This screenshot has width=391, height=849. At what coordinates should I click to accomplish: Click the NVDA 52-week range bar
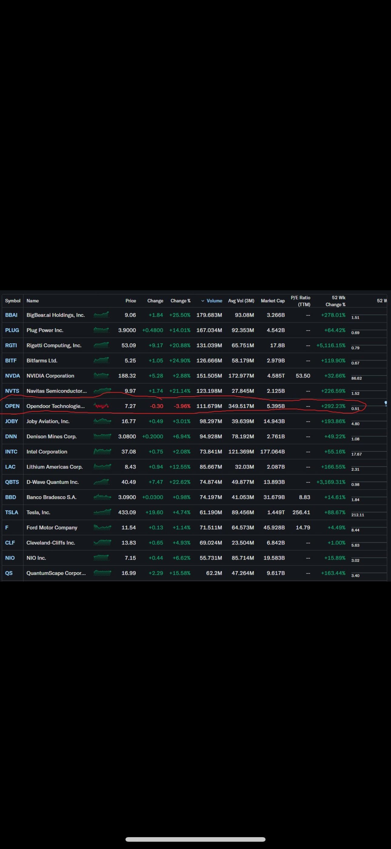(369, 375)
